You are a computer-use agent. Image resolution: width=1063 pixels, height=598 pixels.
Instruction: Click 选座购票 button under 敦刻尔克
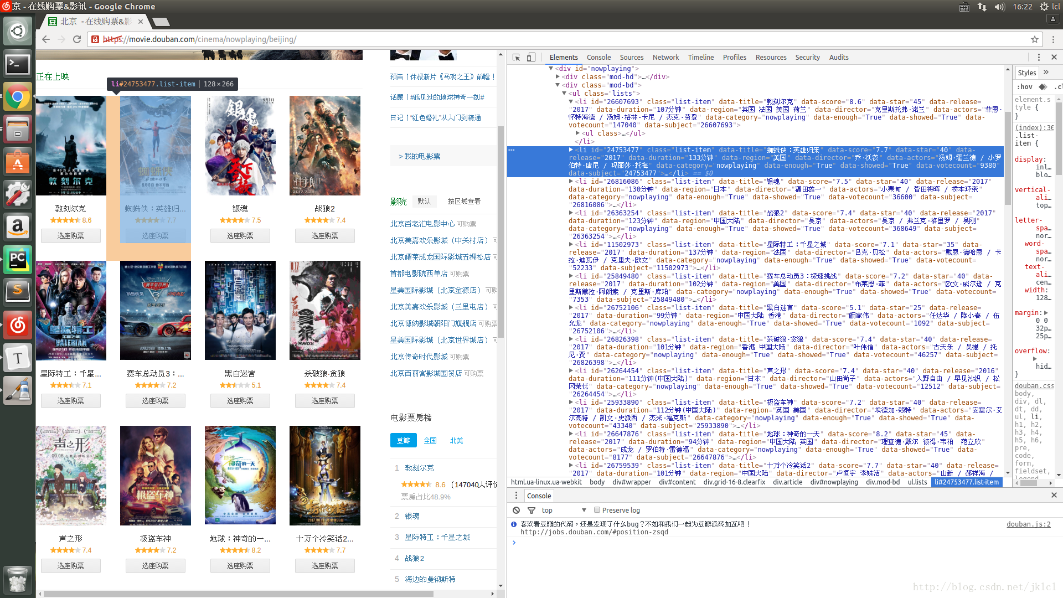(x=71, y=235)
